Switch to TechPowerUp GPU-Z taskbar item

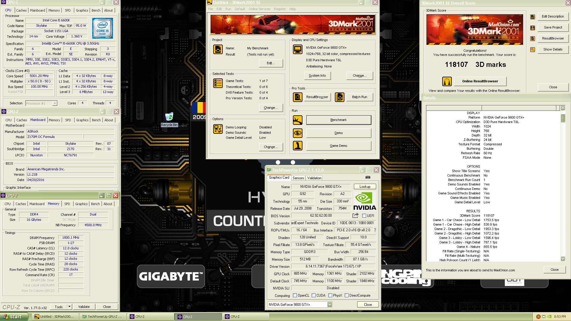tap(102, 317)
